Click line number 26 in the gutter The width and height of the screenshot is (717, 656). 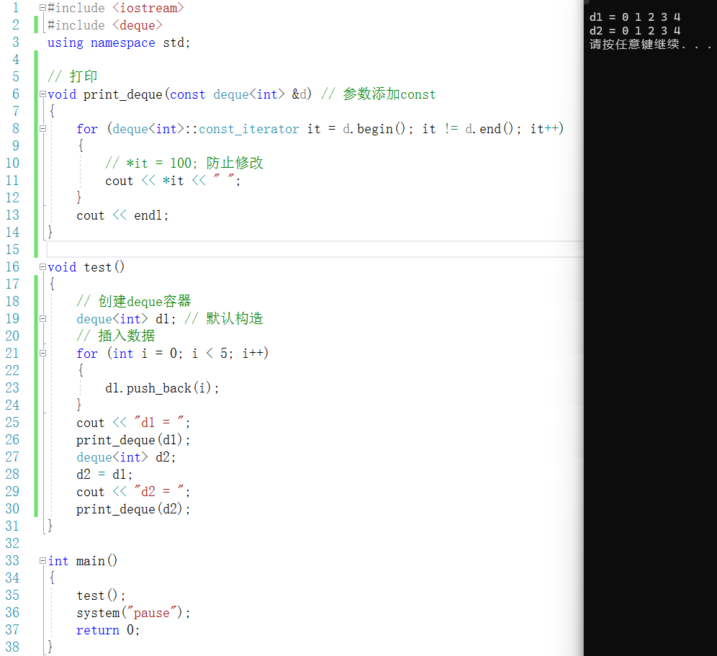coord(12,440)
